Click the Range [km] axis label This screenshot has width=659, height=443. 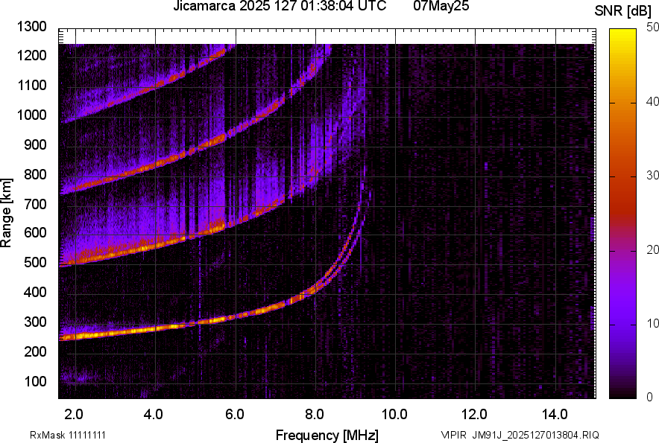click(7, 212)
